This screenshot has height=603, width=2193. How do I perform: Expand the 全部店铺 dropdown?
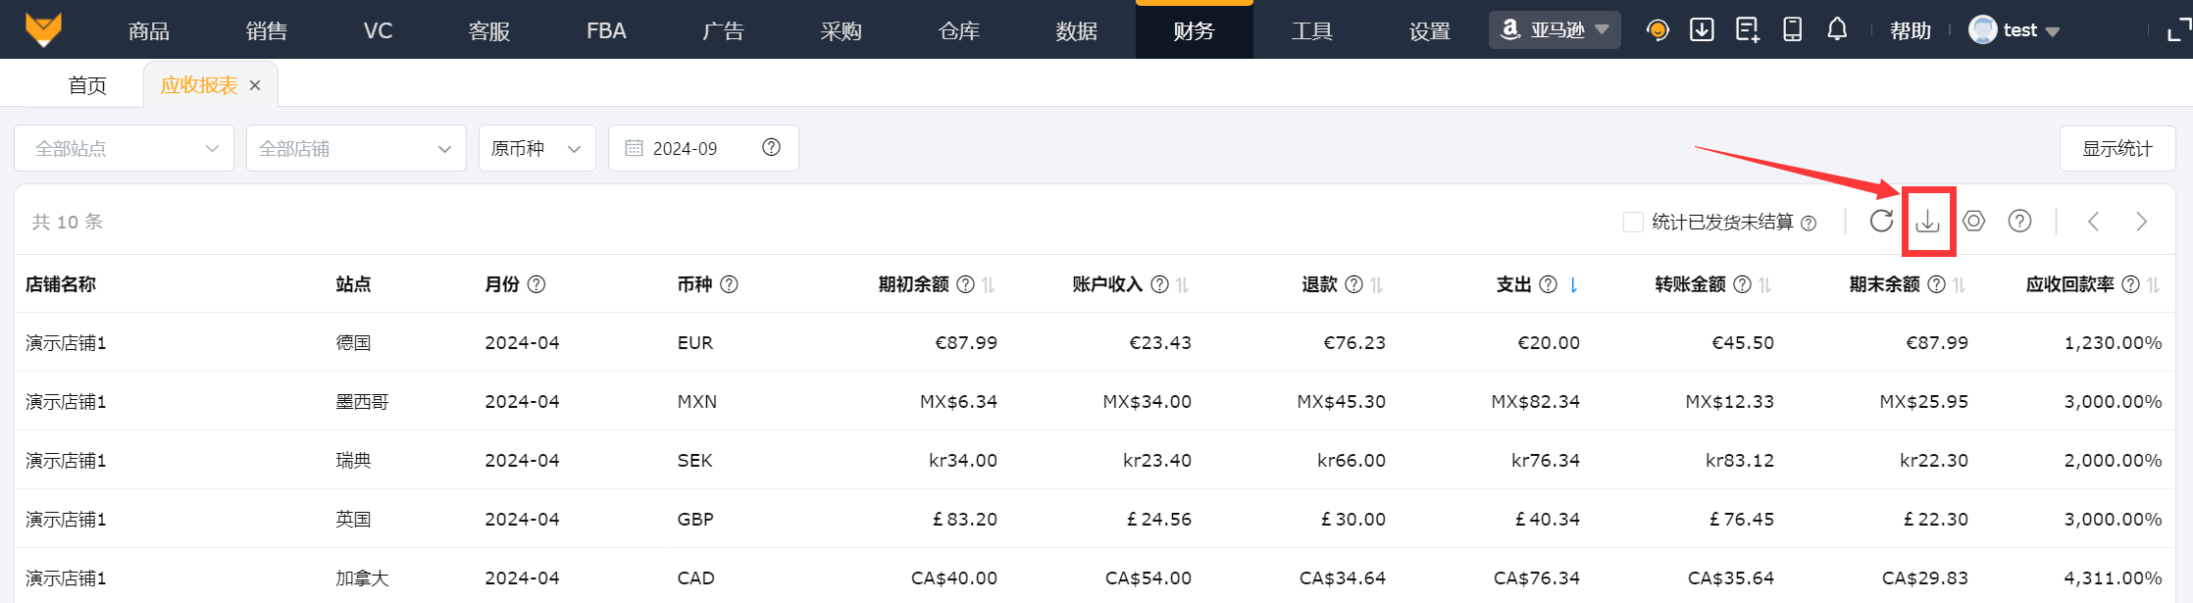(356, 149)
